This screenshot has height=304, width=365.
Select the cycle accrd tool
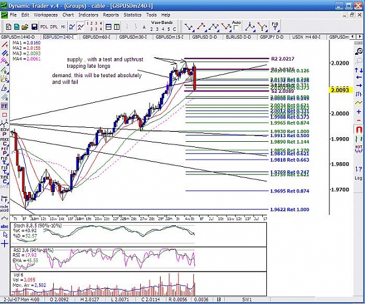pos(5,208)
